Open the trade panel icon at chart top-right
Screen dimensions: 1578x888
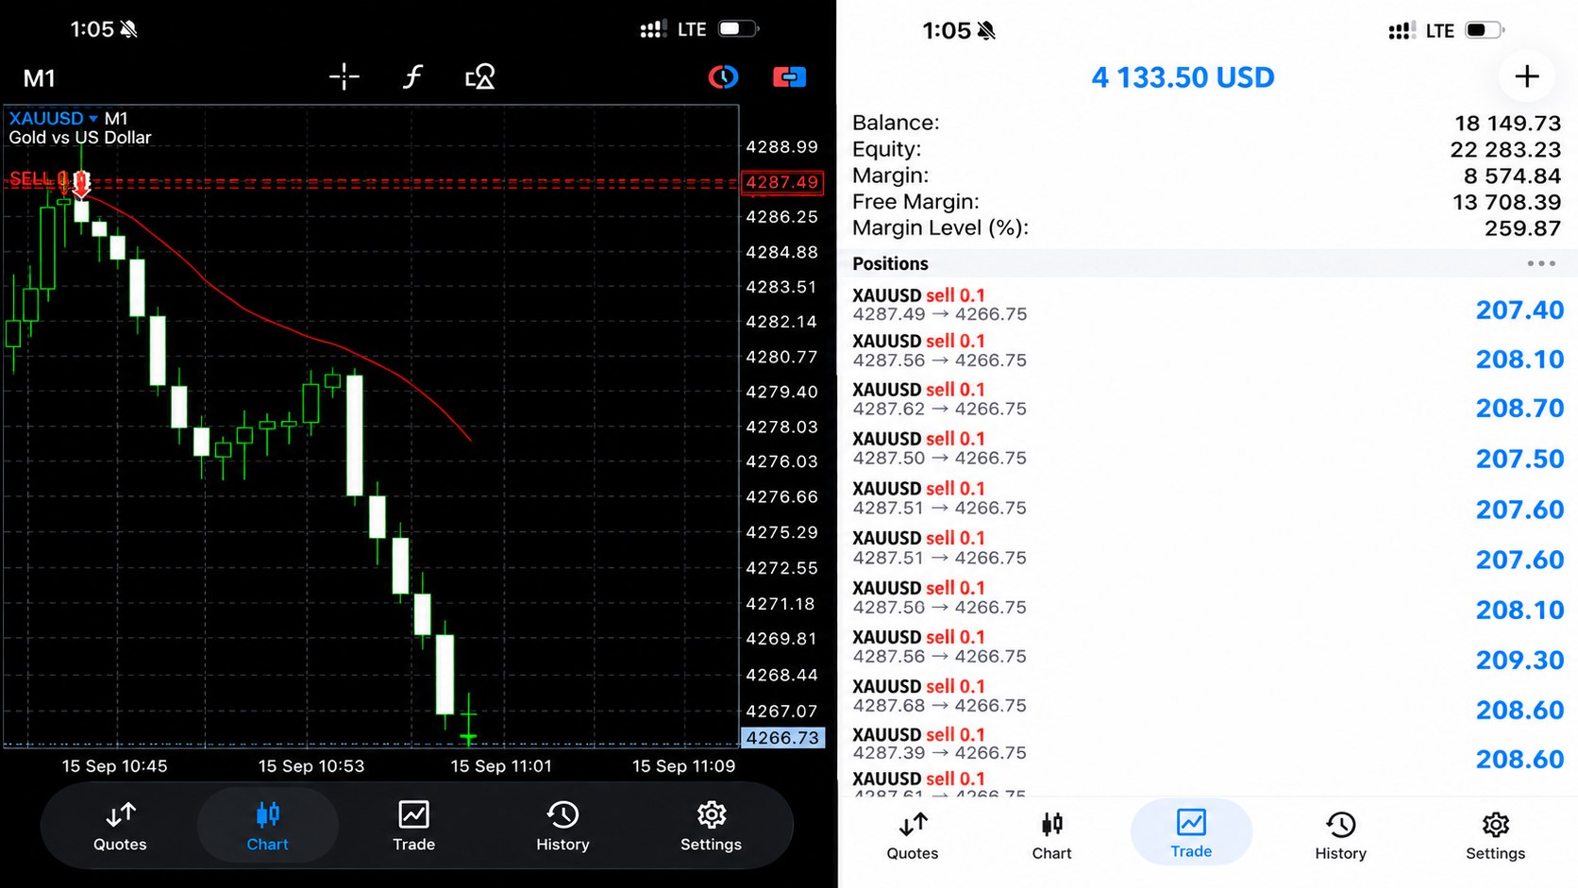click(x=789, y=76)
